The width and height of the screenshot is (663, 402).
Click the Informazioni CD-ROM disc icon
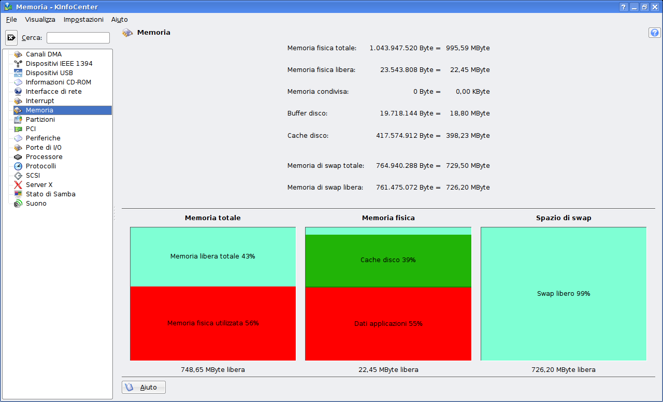pos(18,82)
